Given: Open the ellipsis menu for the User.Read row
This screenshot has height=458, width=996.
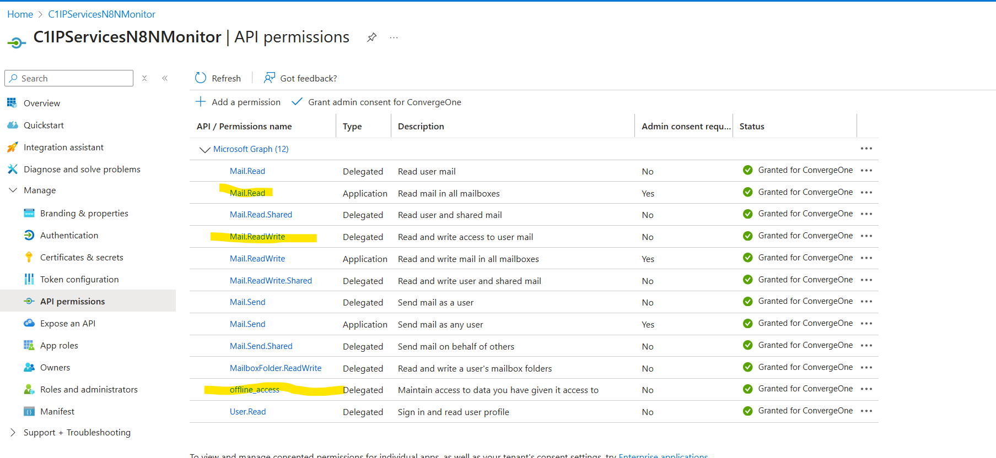Looking at the screenshot, I should coord(866,411).
